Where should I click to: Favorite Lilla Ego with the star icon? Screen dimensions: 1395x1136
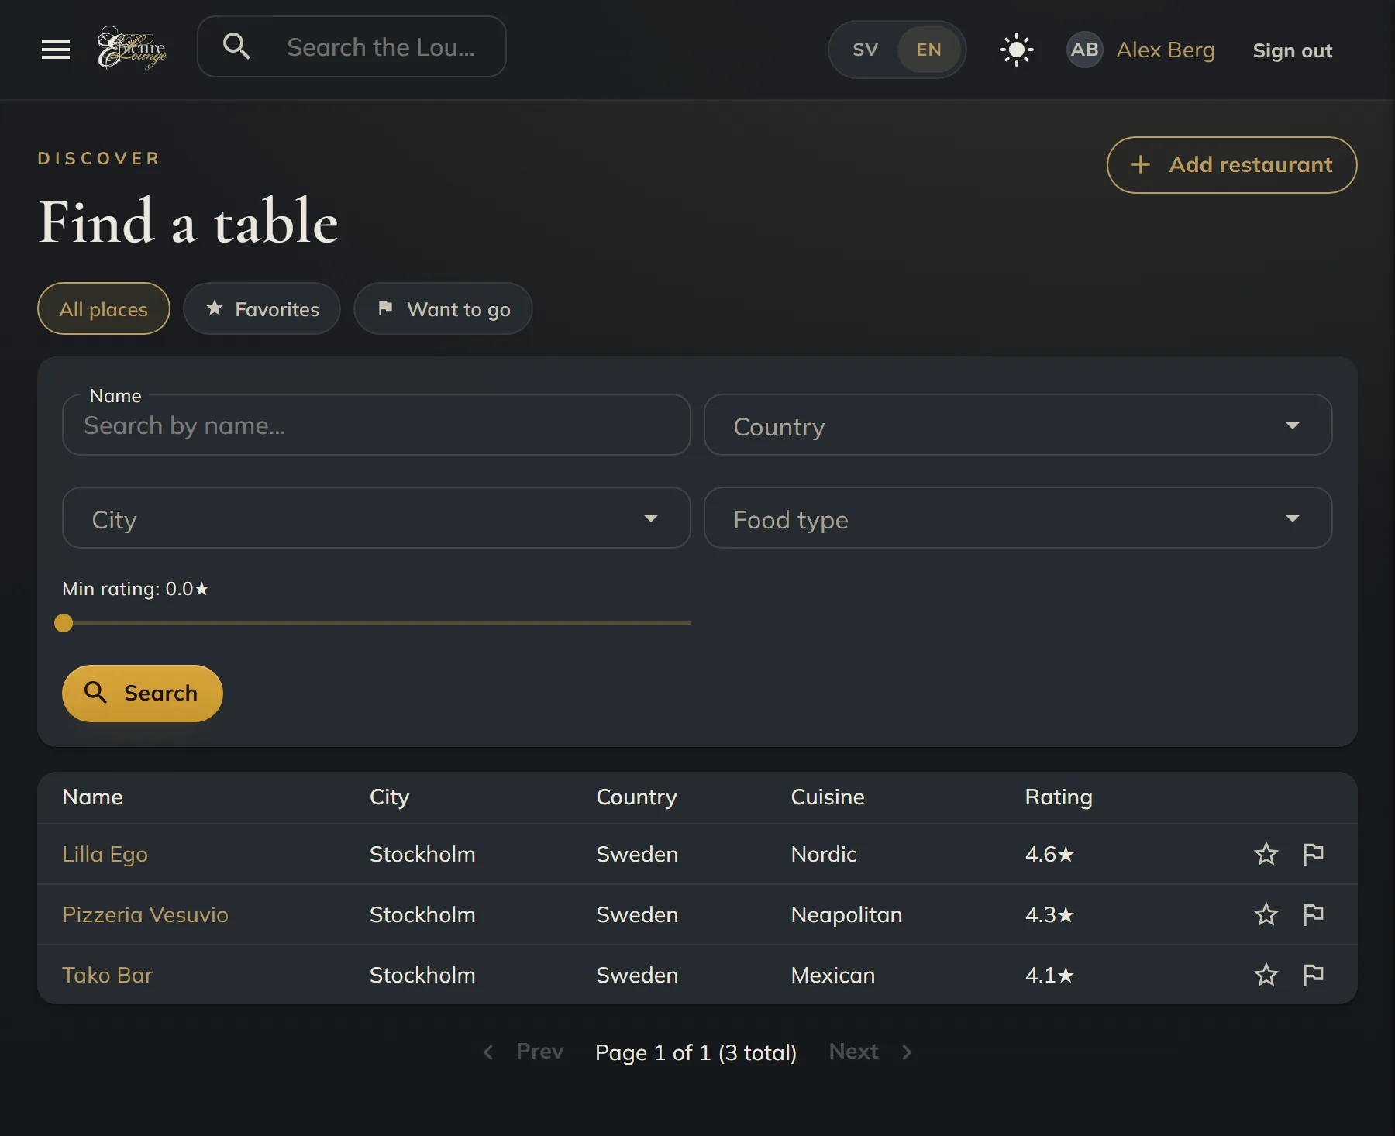(1266, 854)
